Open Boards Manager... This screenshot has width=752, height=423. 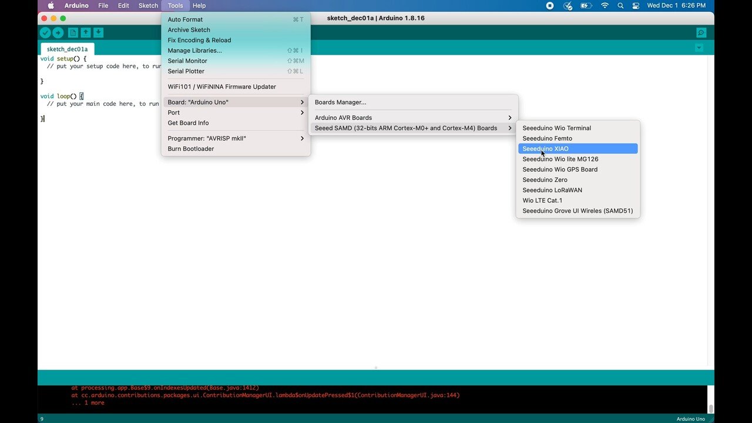click(413, 102)
